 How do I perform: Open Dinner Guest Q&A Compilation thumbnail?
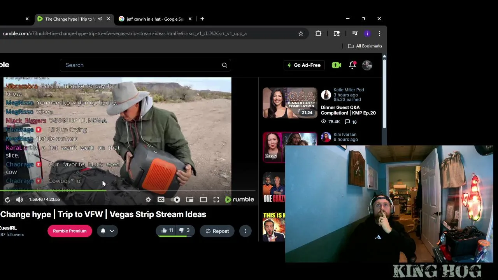click(x=290, y=103)
